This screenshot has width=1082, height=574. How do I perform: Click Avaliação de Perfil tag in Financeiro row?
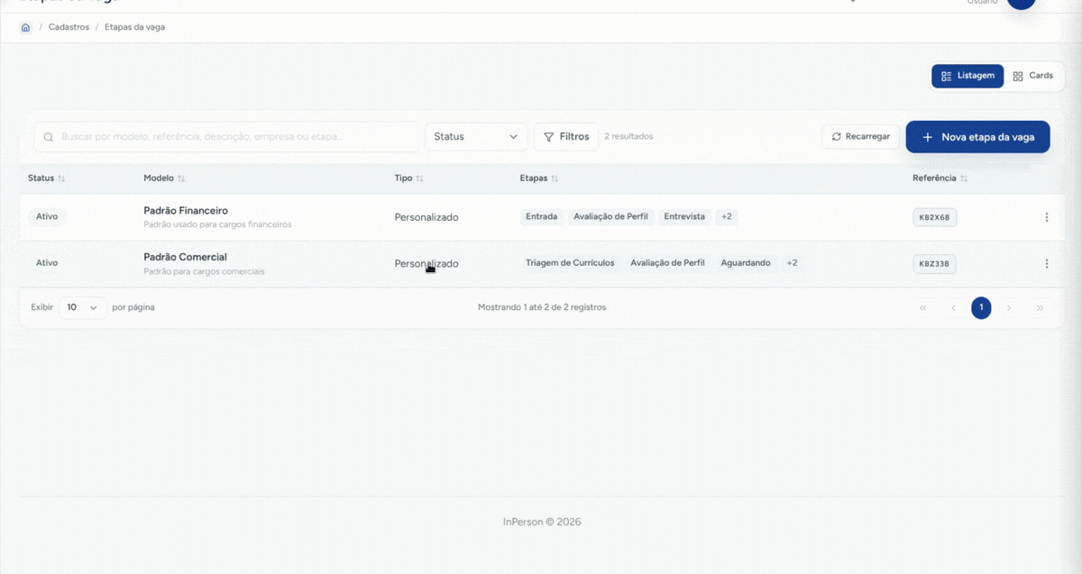pos(610,217)
